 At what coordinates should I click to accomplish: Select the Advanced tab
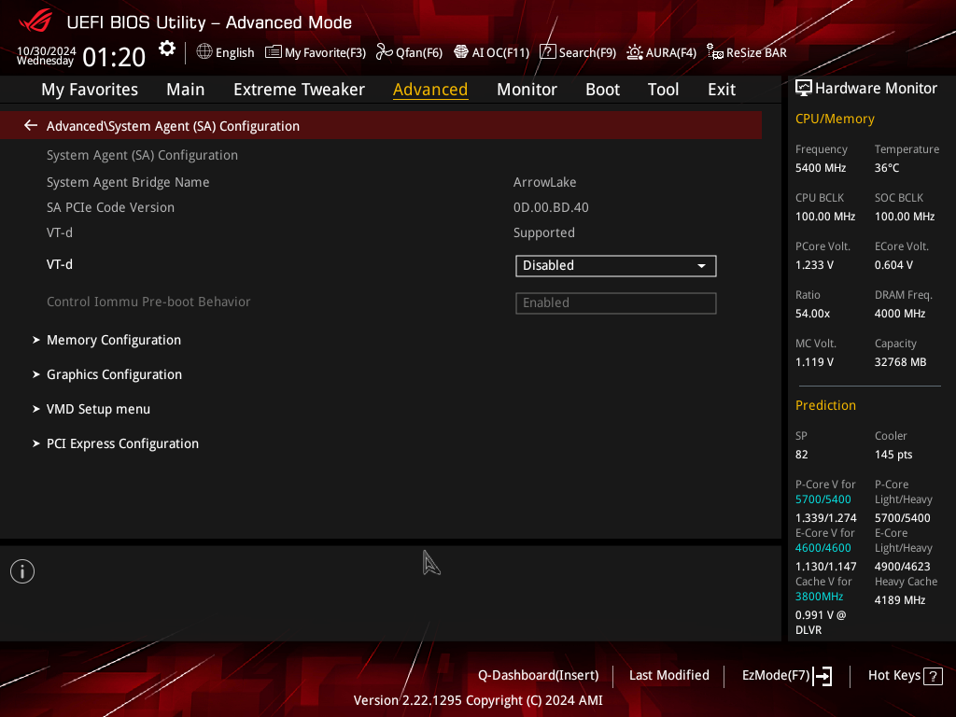tap(430, 90)
